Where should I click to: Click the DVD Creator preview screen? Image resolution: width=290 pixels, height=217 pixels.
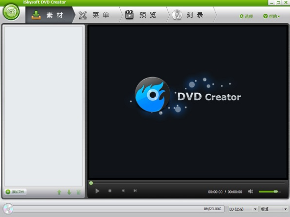(187, 102)
